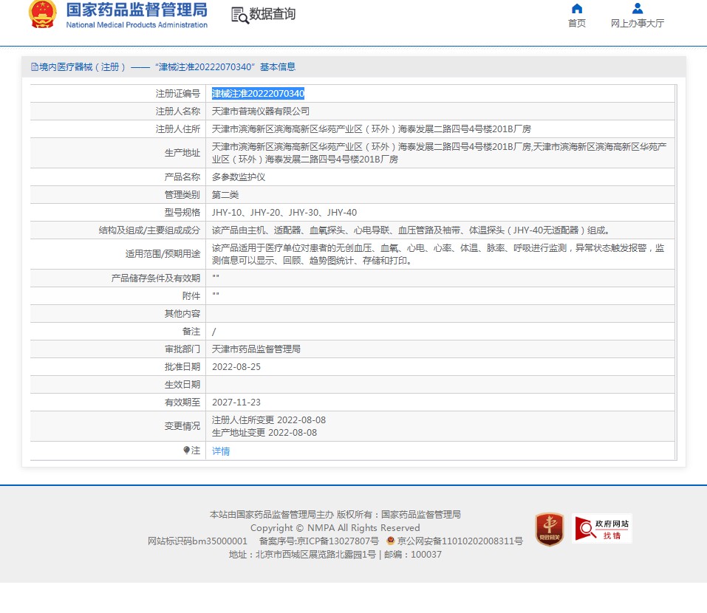Click the national emblem logo

click(x=43, y=15)
